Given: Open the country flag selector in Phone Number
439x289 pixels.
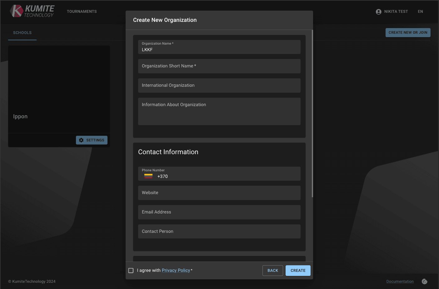Looking at the screenshot, I should pyautogui.click(x=148, y=175).
